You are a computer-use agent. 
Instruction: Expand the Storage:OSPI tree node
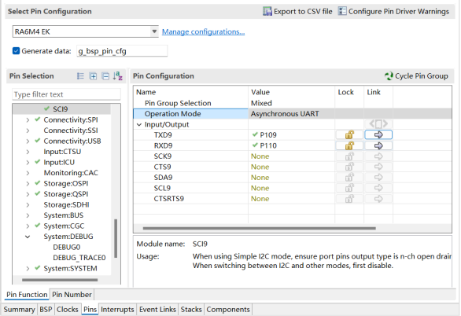click(x=28, y=184)
